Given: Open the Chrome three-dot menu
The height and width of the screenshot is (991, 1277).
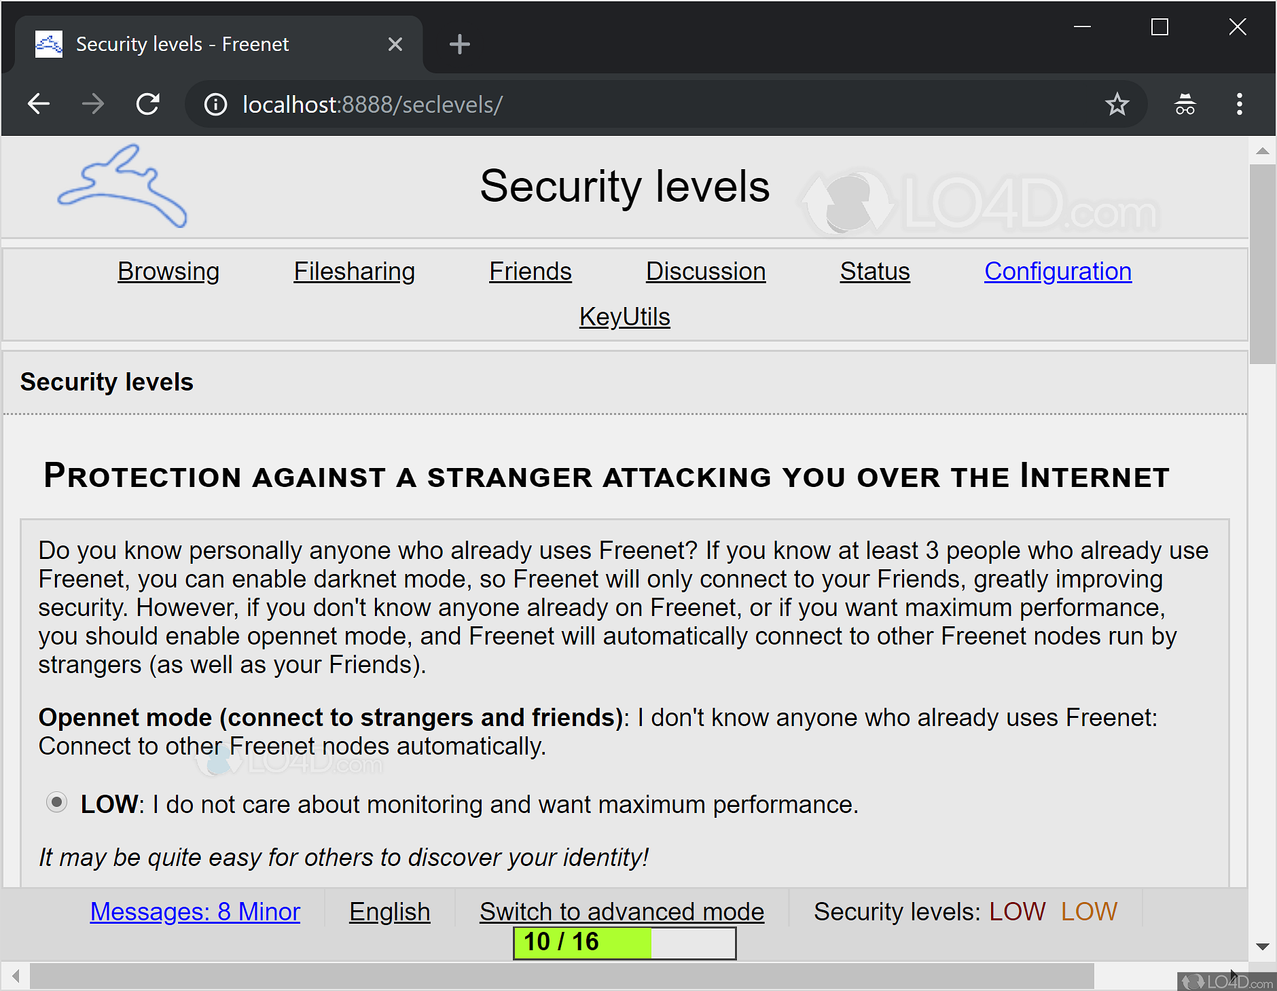Looking at the screenshot, I should 1239,104.
